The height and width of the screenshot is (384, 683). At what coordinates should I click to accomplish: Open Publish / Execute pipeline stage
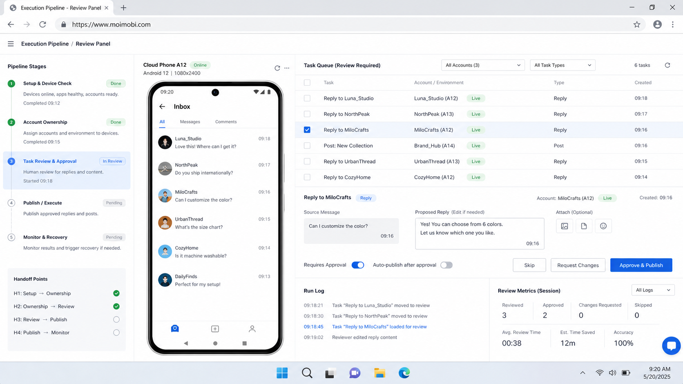coord(67,208)
